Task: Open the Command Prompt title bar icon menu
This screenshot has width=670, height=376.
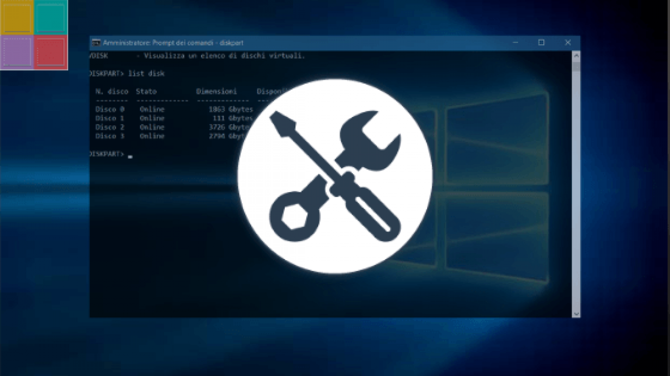Action: pos(96,43)
